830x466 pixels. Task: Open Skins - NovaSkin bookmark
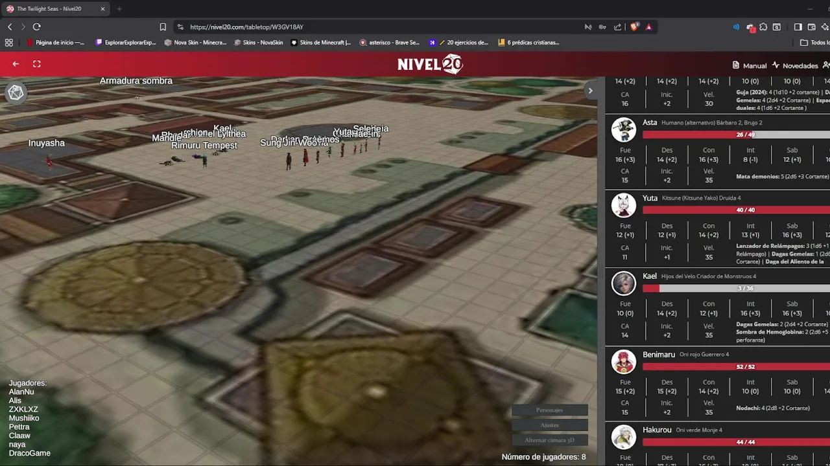pyautogui.click(x=258, y=43)
